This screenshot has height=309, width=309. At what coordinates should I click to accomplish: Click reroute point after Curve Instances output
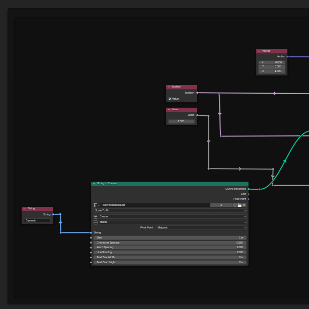(260, 189)
